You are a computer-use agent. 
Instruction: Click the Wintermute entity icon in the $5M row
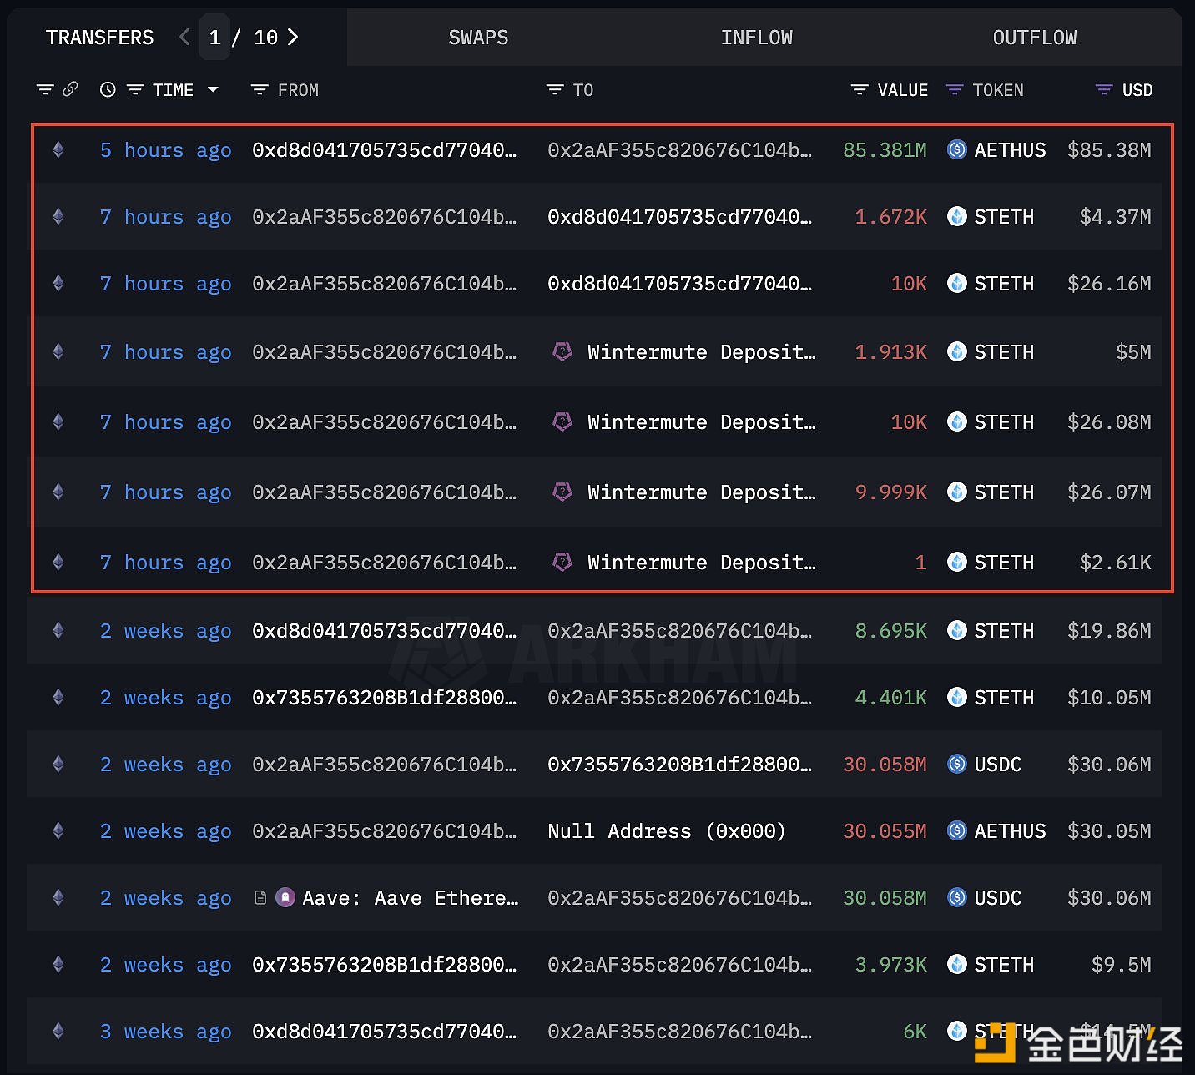tap(562, 352)
